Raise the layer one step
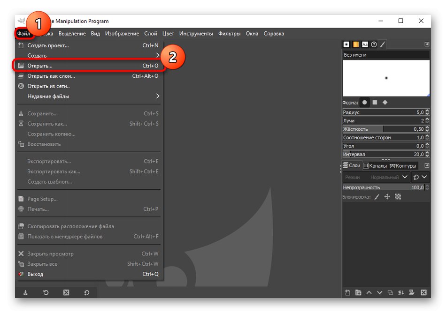The image size is (446, 313). coord(369,292)
